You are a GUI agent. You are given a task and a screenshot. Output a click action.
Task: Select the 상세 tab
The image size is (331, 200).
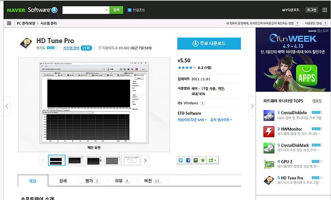[x=63, y=181]
